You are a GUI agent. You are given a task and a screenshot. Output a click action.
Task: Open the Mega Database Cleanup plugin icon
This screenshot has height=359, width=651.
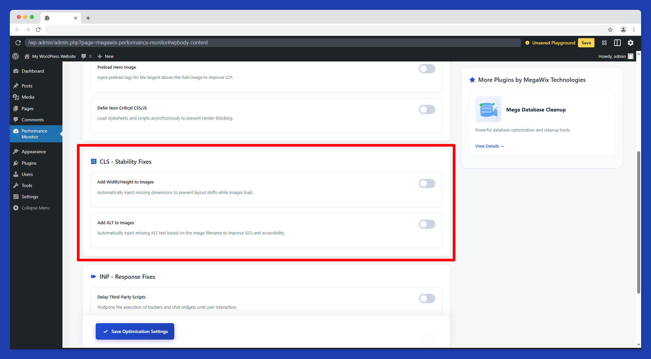[x=488, y=109]
